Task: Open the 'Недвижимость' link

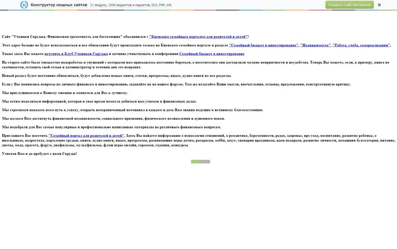Action: (316, 45)
